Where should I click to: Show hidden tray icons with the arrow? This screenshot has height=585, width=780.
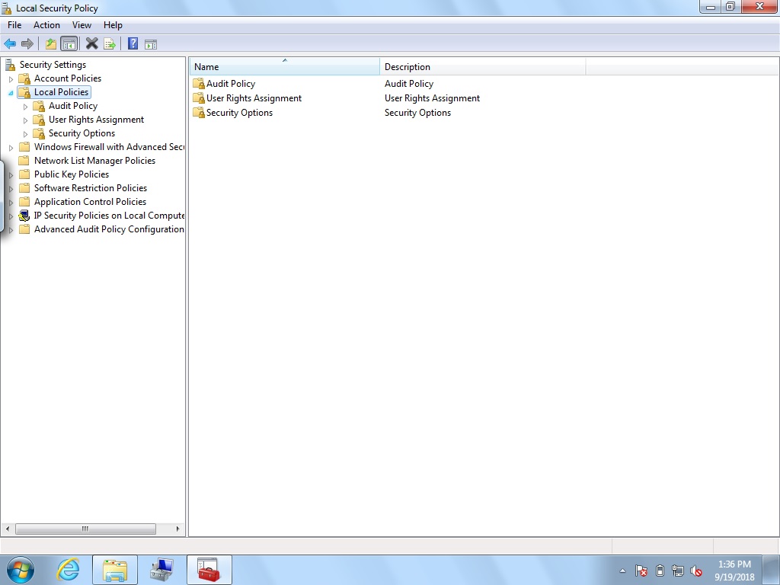(622, 571)
